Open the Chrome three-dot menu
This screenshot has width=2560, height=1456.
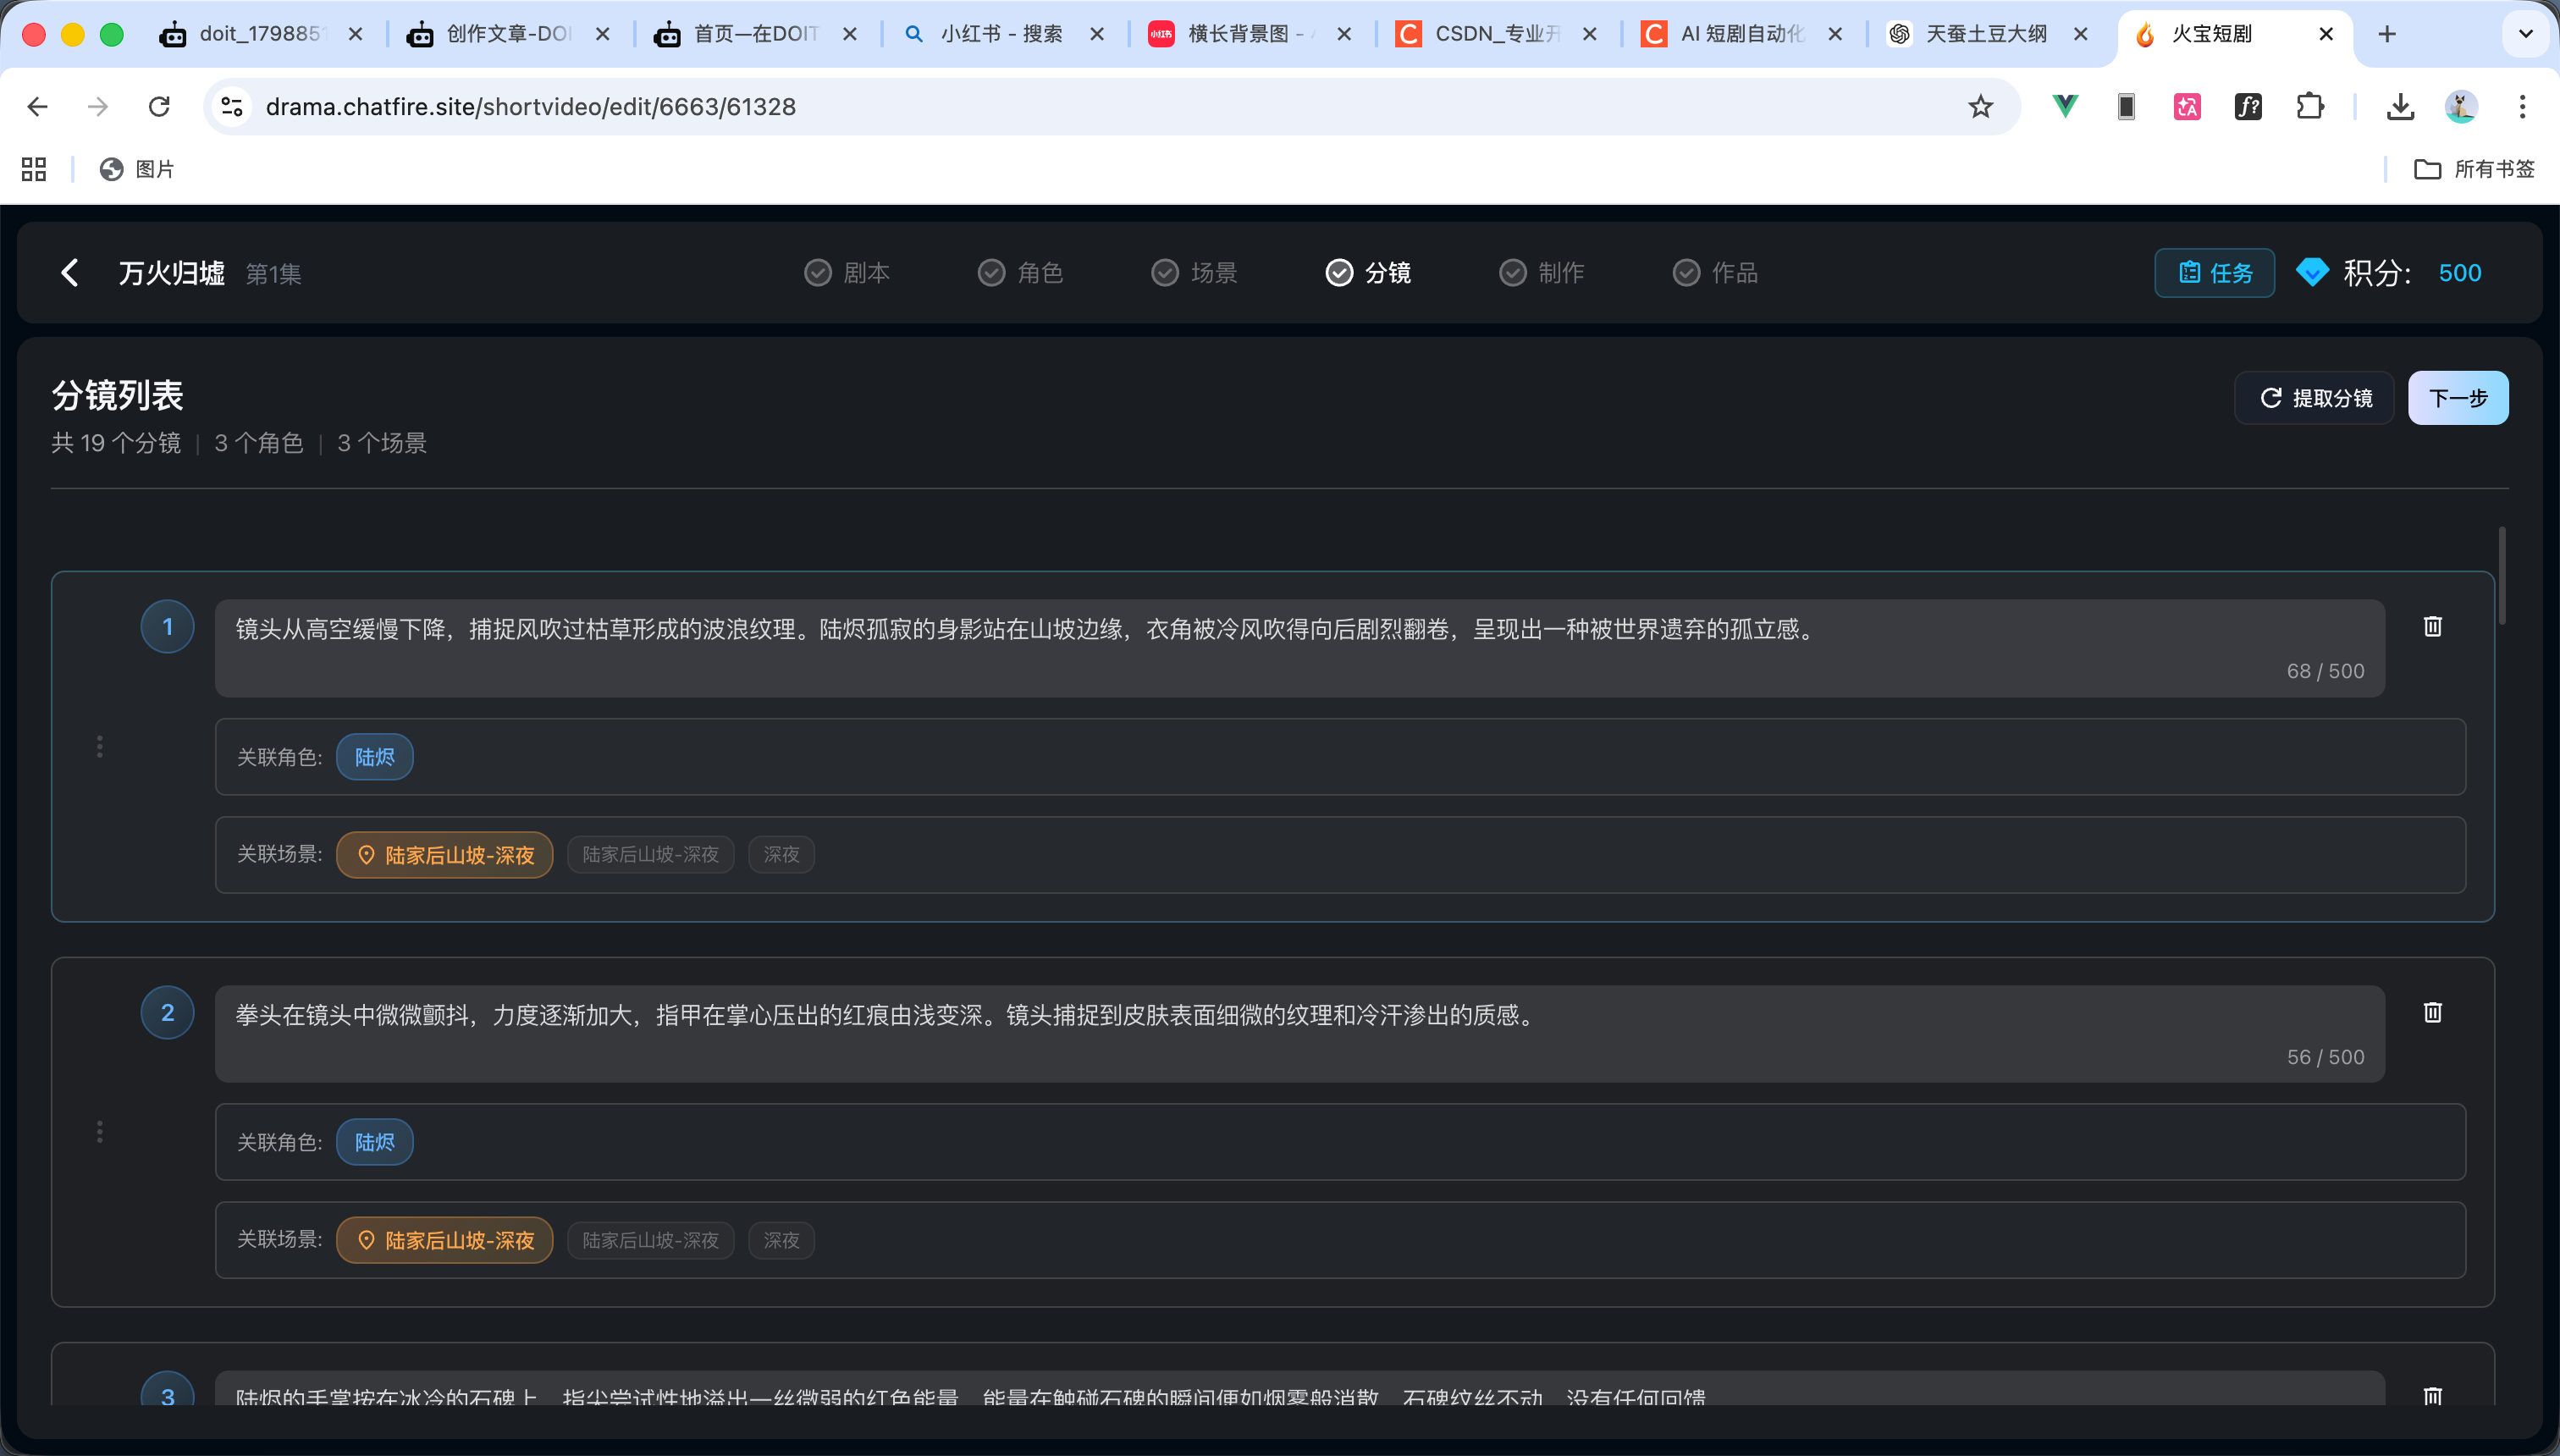(x=2522, y=106)
